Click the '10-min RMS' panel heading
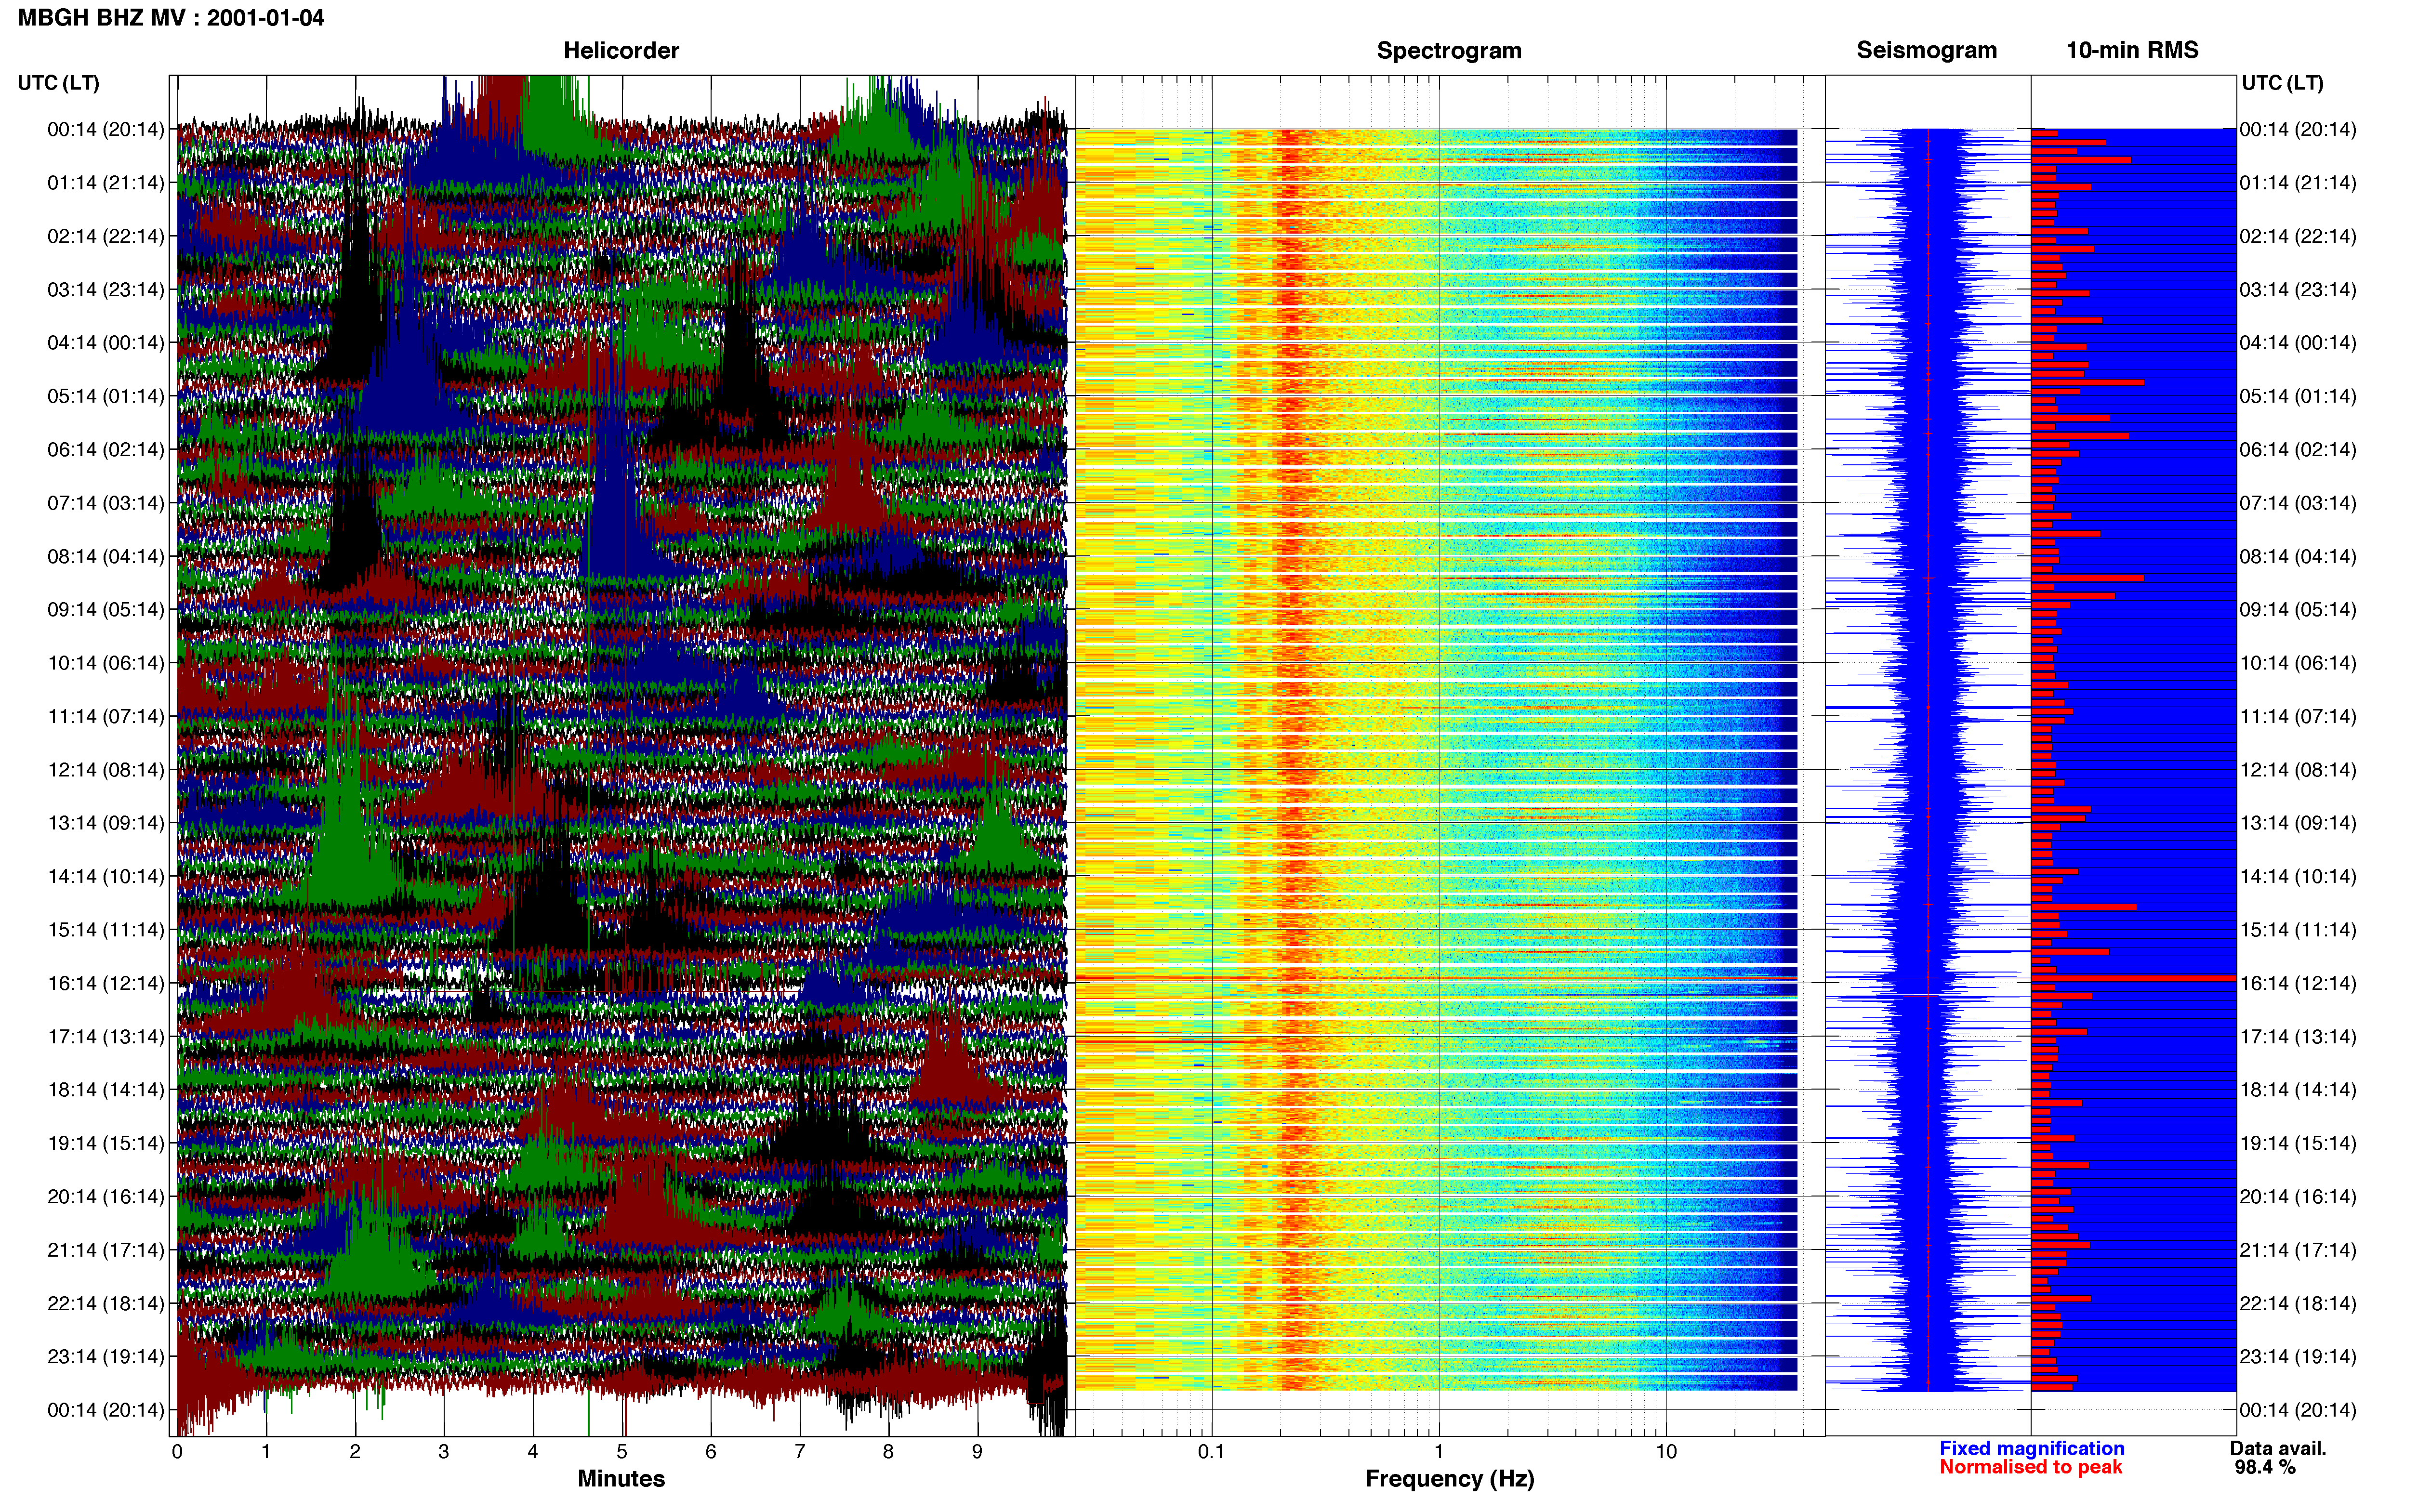 pyautogui.click(x=2132, y=50)
